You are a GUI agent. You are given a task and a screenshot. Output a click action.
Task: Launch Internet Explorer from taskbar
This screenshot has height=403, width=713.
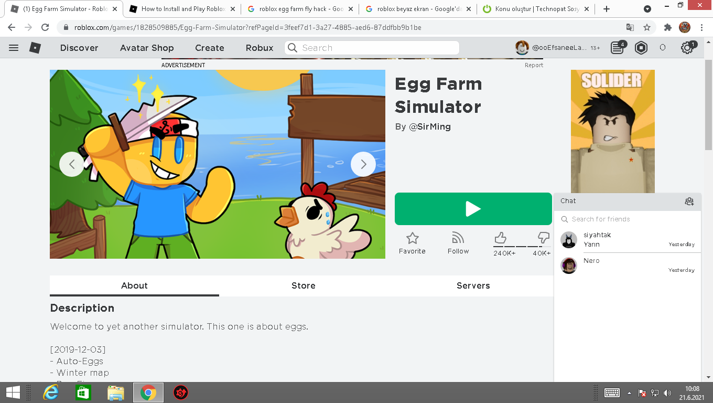[x=51, y=393]
